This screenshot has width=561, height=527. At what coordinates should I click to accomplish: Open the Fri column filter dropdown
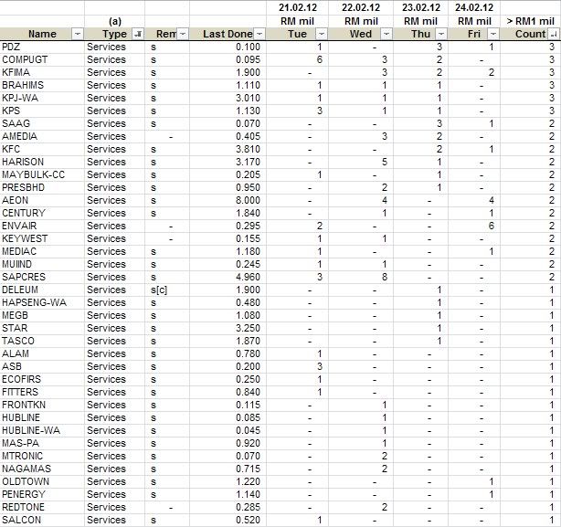point(493,34)
